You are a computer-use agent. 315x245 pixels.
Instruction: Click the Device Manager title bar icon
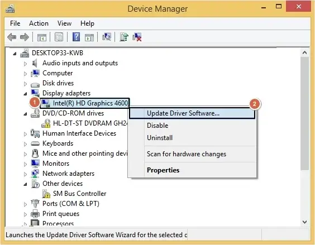click(10, 8)
